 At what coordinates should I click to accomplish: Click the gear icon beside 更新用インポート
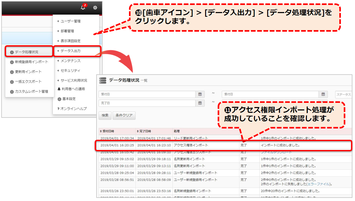12,72
